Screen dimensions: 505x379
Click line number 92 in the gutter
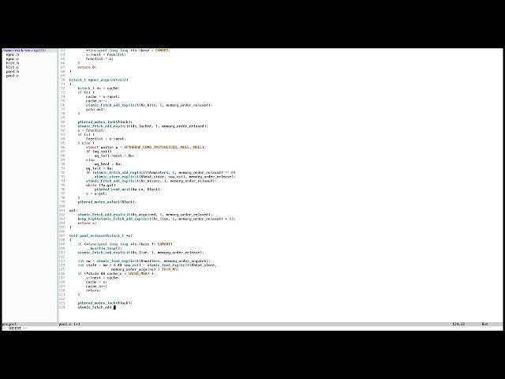click(x=63, y=172)
